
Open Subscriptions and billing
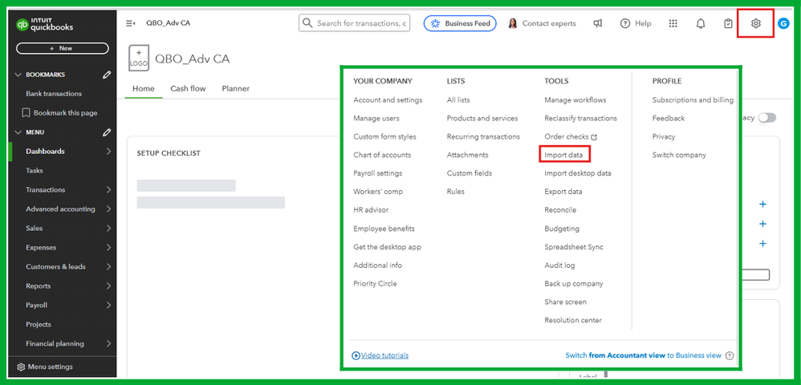coord(693,100)
